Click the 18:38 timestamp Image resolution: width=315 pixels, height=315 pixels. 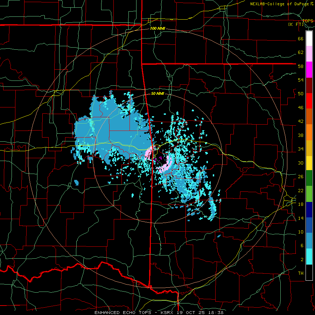[216, 313]
